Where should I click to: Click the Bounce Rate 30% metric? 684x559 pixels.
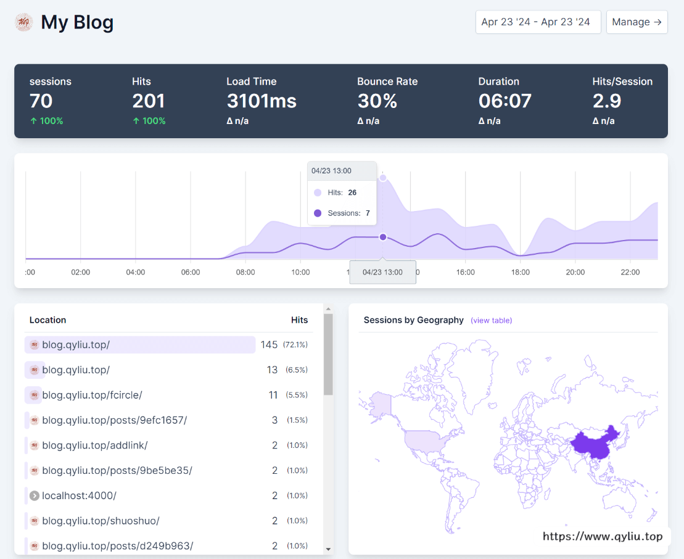[x=377, y=101]
